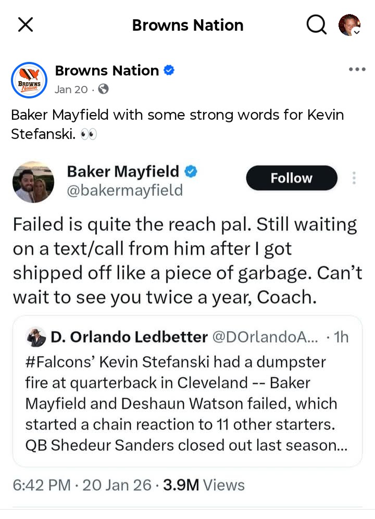
Task: Open the quoted D. Orlando Ledbetter tweet
Action: point(187,391)
